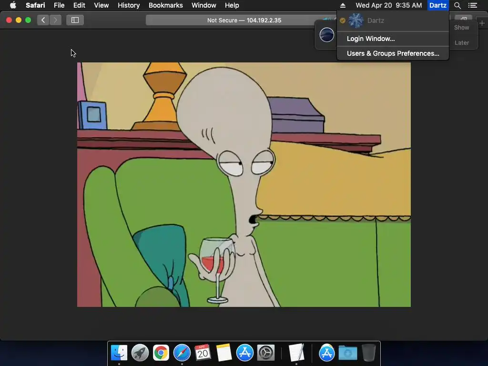Close the Dartz fast user switching menu

coord(438,5)
